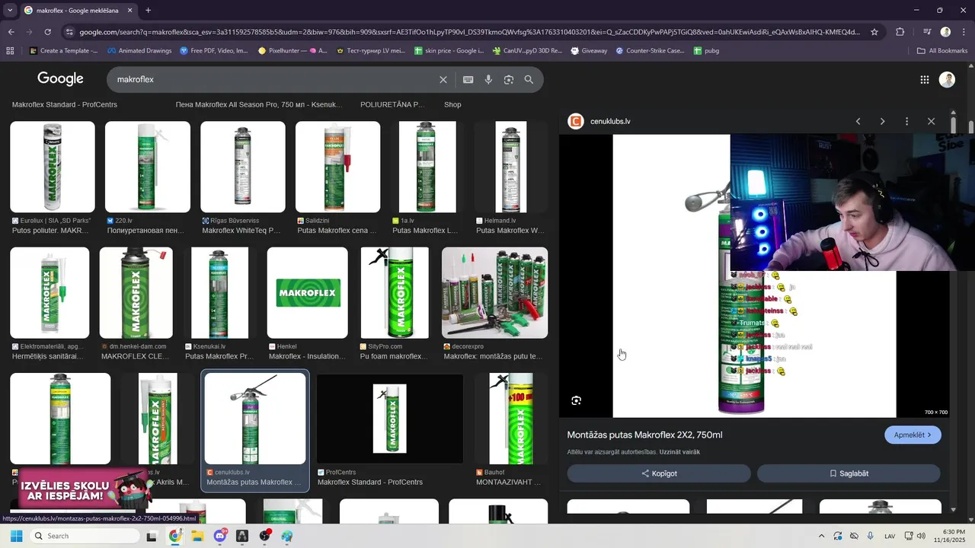975x548 pixels.
Task: Open Rīgas Būvserviss Makroflex WhiteTeq thumbnail
Action: [x=243, y=167]
